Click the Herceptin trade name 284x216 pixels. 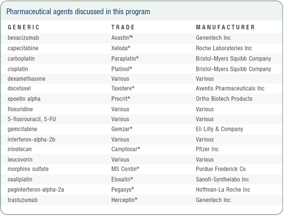(124, 200)
